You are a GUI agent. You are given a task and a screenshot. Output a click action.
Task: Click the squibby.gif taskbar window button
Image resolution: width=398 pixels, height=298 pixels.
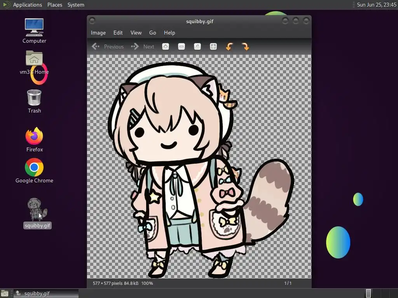coord(46,293)
